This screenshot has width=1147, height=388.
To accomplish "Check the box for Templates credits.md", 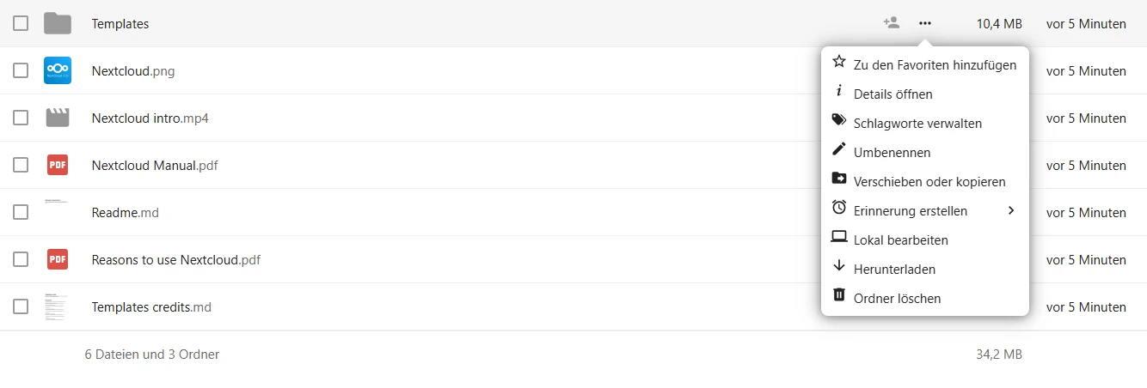I will (21, 306).
